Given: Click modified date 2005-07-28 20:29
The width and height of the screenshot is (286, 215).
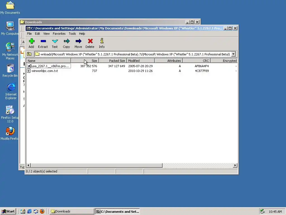Looking at the screenshot, I should [x=140, y=66].
